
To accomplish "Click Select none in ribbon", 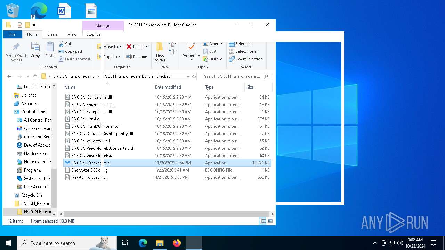I will (243, 51).
